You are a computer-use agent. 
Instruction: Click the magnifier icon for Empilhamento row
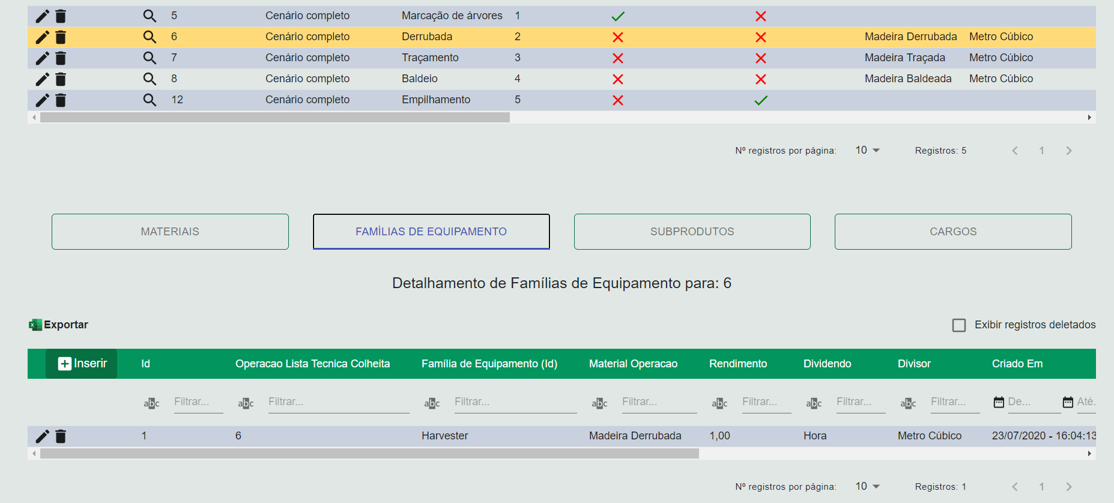coord(150,100)
